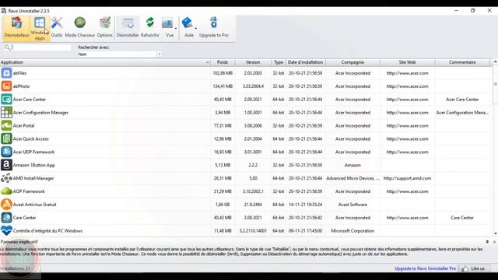Select Contrôle d'intégrité du PC Windows icon

click(x=6, y=231)
